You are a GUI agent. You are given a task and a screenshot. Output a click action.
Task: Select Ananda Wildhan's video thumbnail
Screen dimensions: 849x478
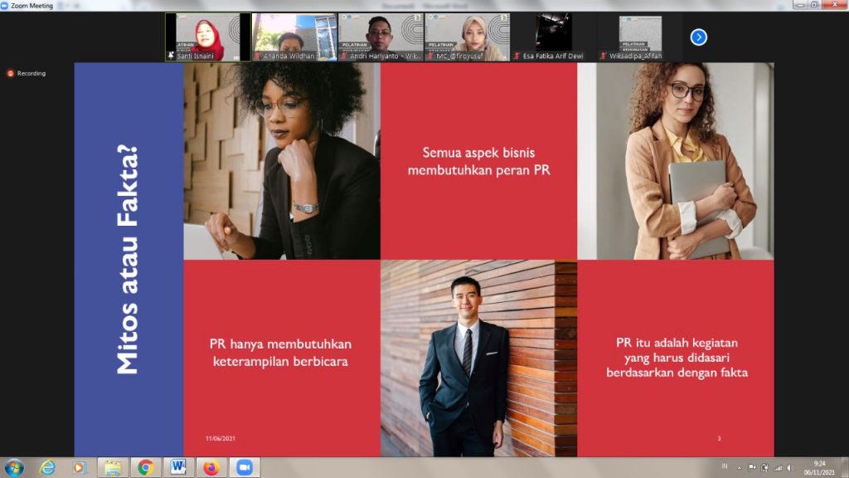tap(294, 37)
